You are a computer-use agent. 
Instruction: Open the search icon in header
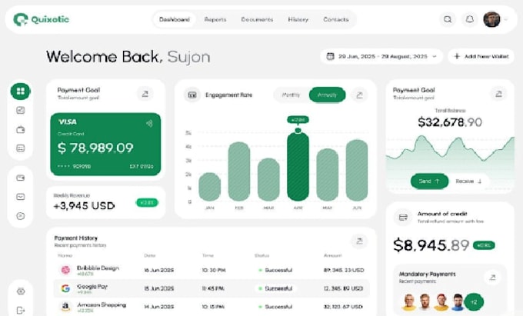pyautogui.click(x=448, y=19)
